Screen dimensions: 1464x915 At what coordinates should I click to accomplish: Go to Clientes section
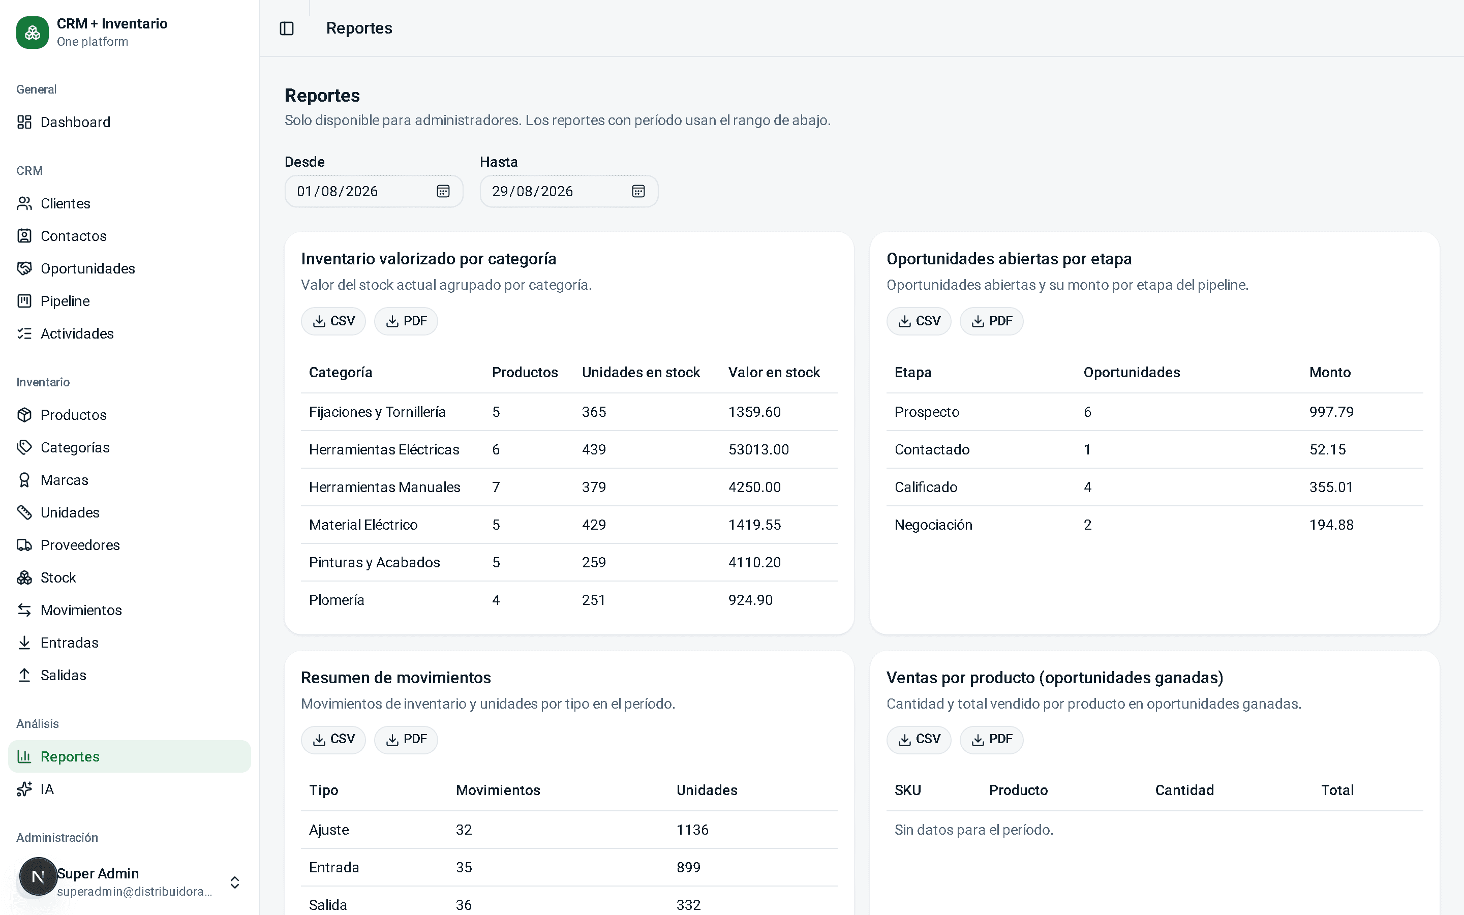[x=130, y=203]
